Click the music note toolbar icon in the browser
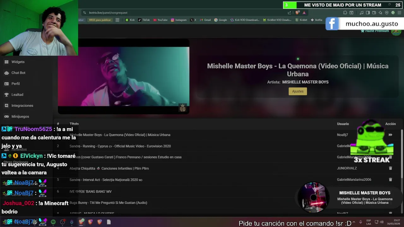 coord(362,13)
